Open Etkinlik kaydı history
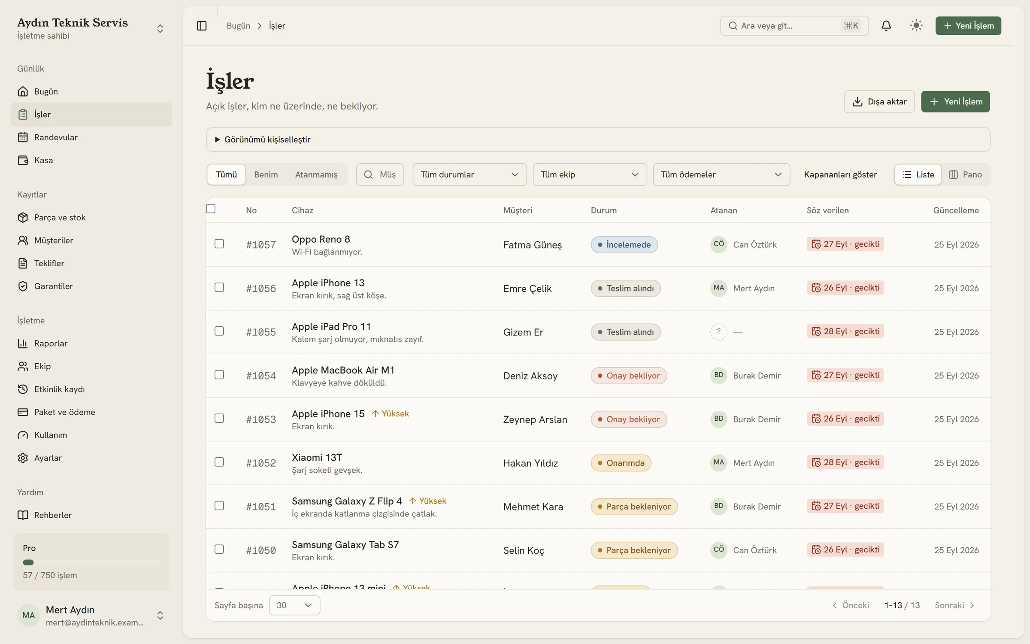This screenshot has height=644, width=1030. coord(91,389)
